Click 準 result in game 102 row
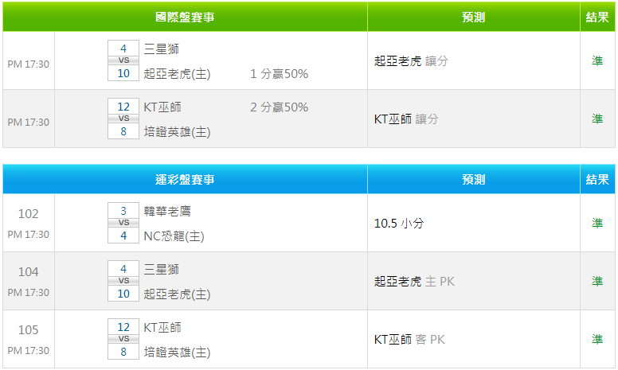 point(597,224)
